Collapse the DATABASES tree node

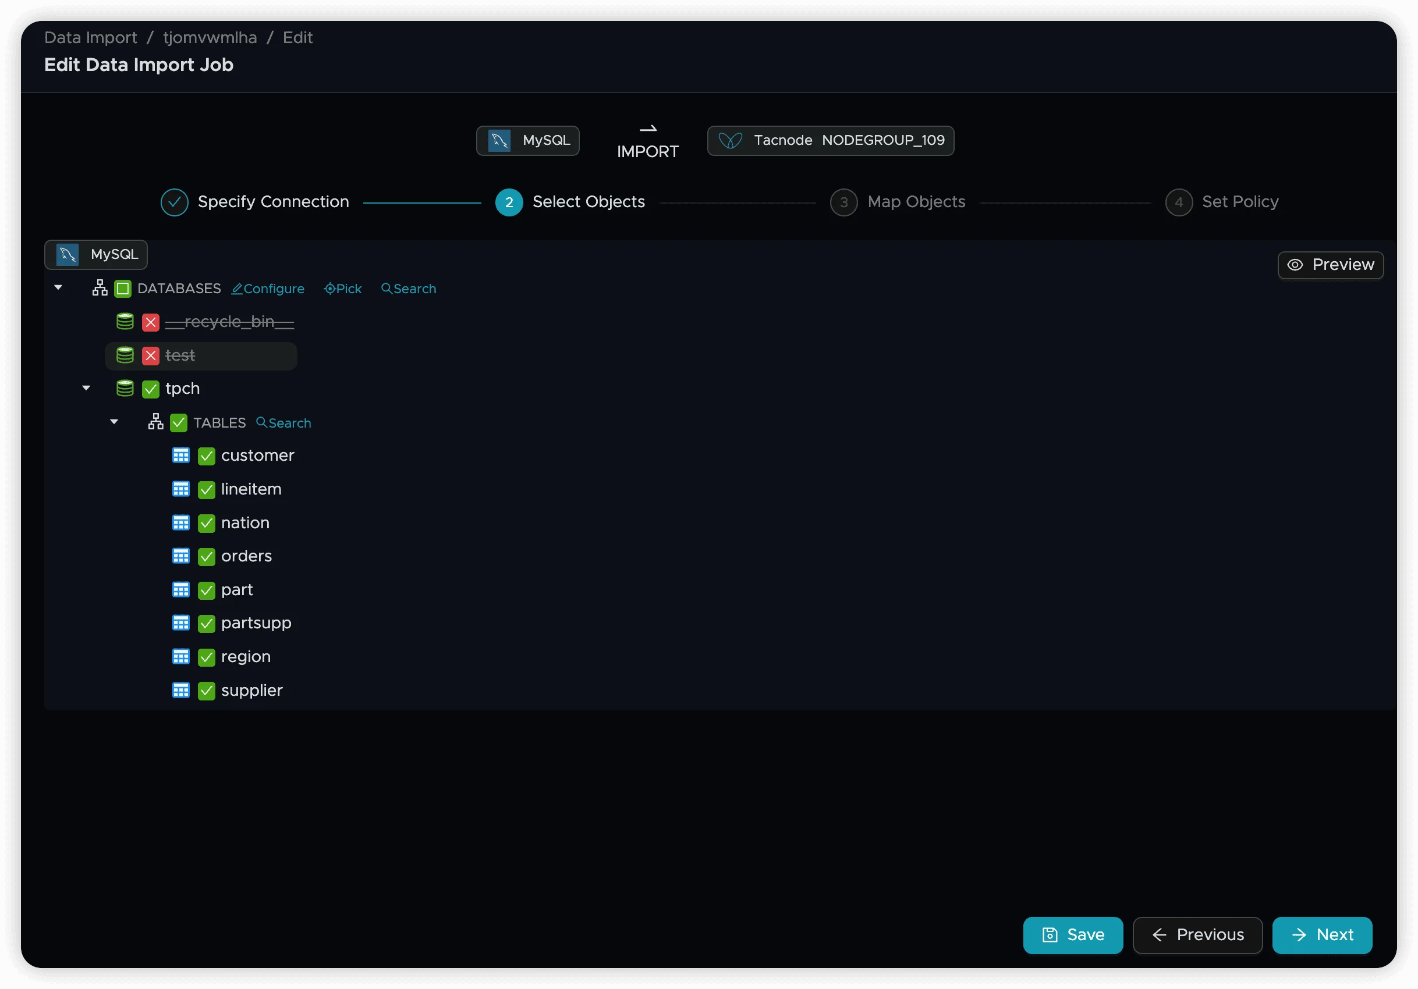click(x=59, y=288)
